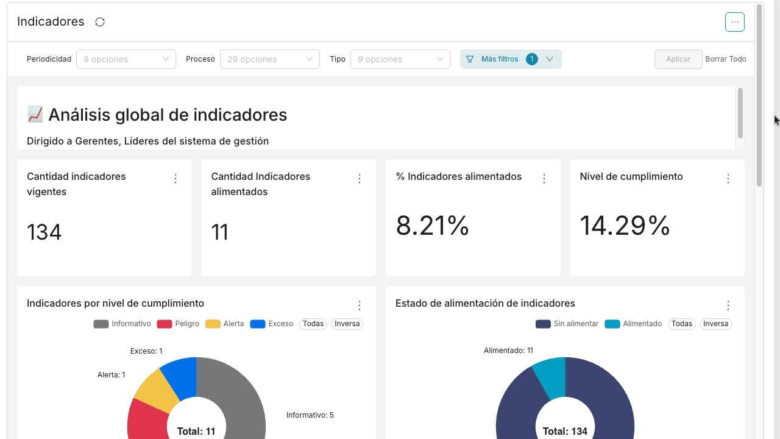The height and width of the screenshot is (439, 780).
Task: Click Todas in alimentación chart legend
Action: pos(682,324)
